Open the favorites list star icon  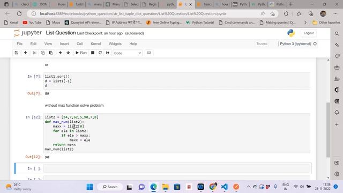tap(299, 14)
